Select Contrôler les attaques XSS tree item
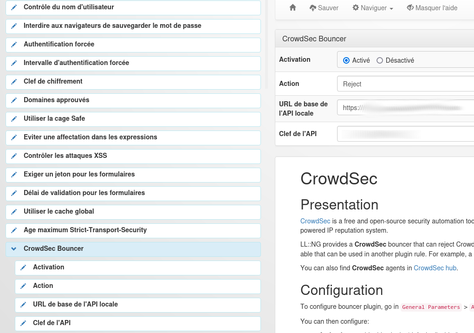This screenshot has width=474, height=333. (x=133, y=156)
